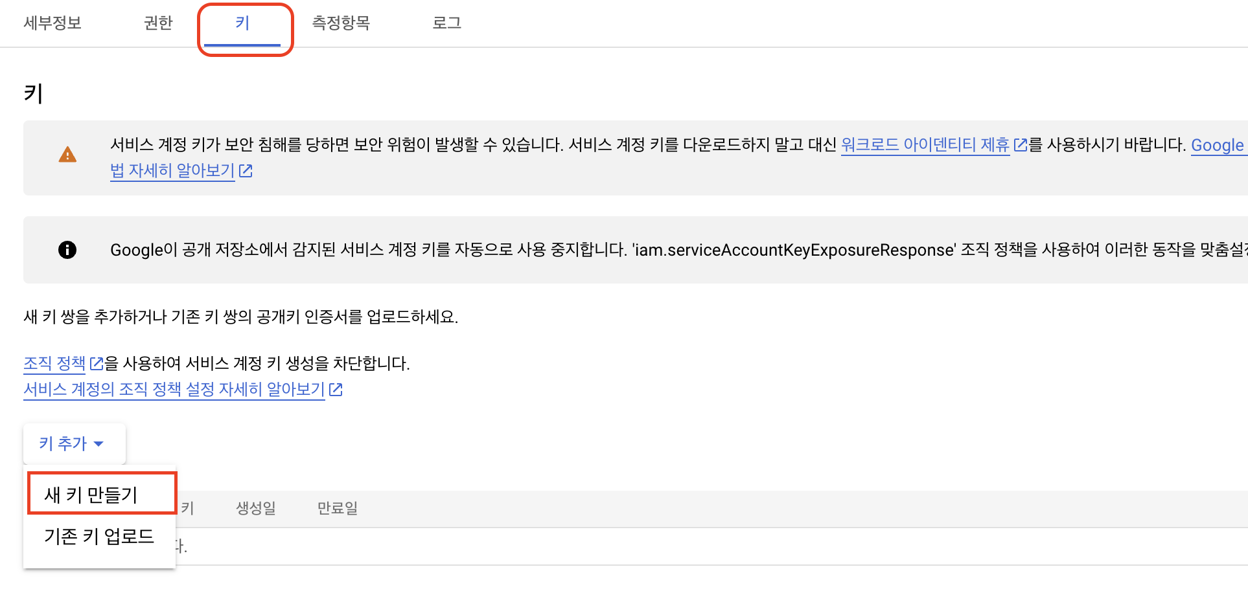The height and width of the screenshot is (602, 1248).
Task: Choose 새 키 만들기 from the menu
Action: [91, 495]
